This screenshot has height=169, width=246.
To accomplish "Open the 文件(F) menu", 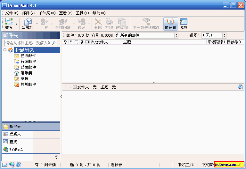I will 12,13.
